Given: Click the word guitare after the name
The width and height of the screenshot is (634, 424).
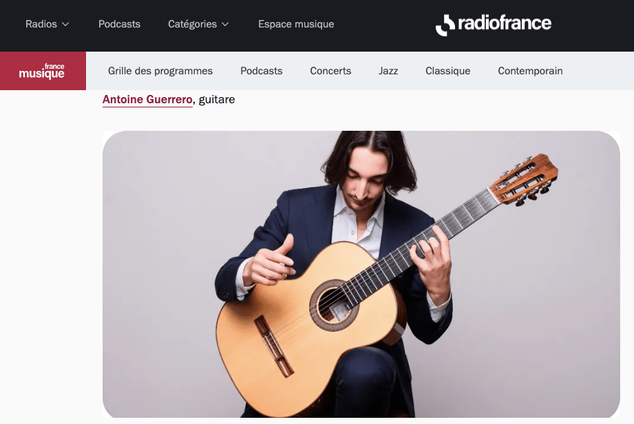Looking at the screenshot, I should point(217,99).
